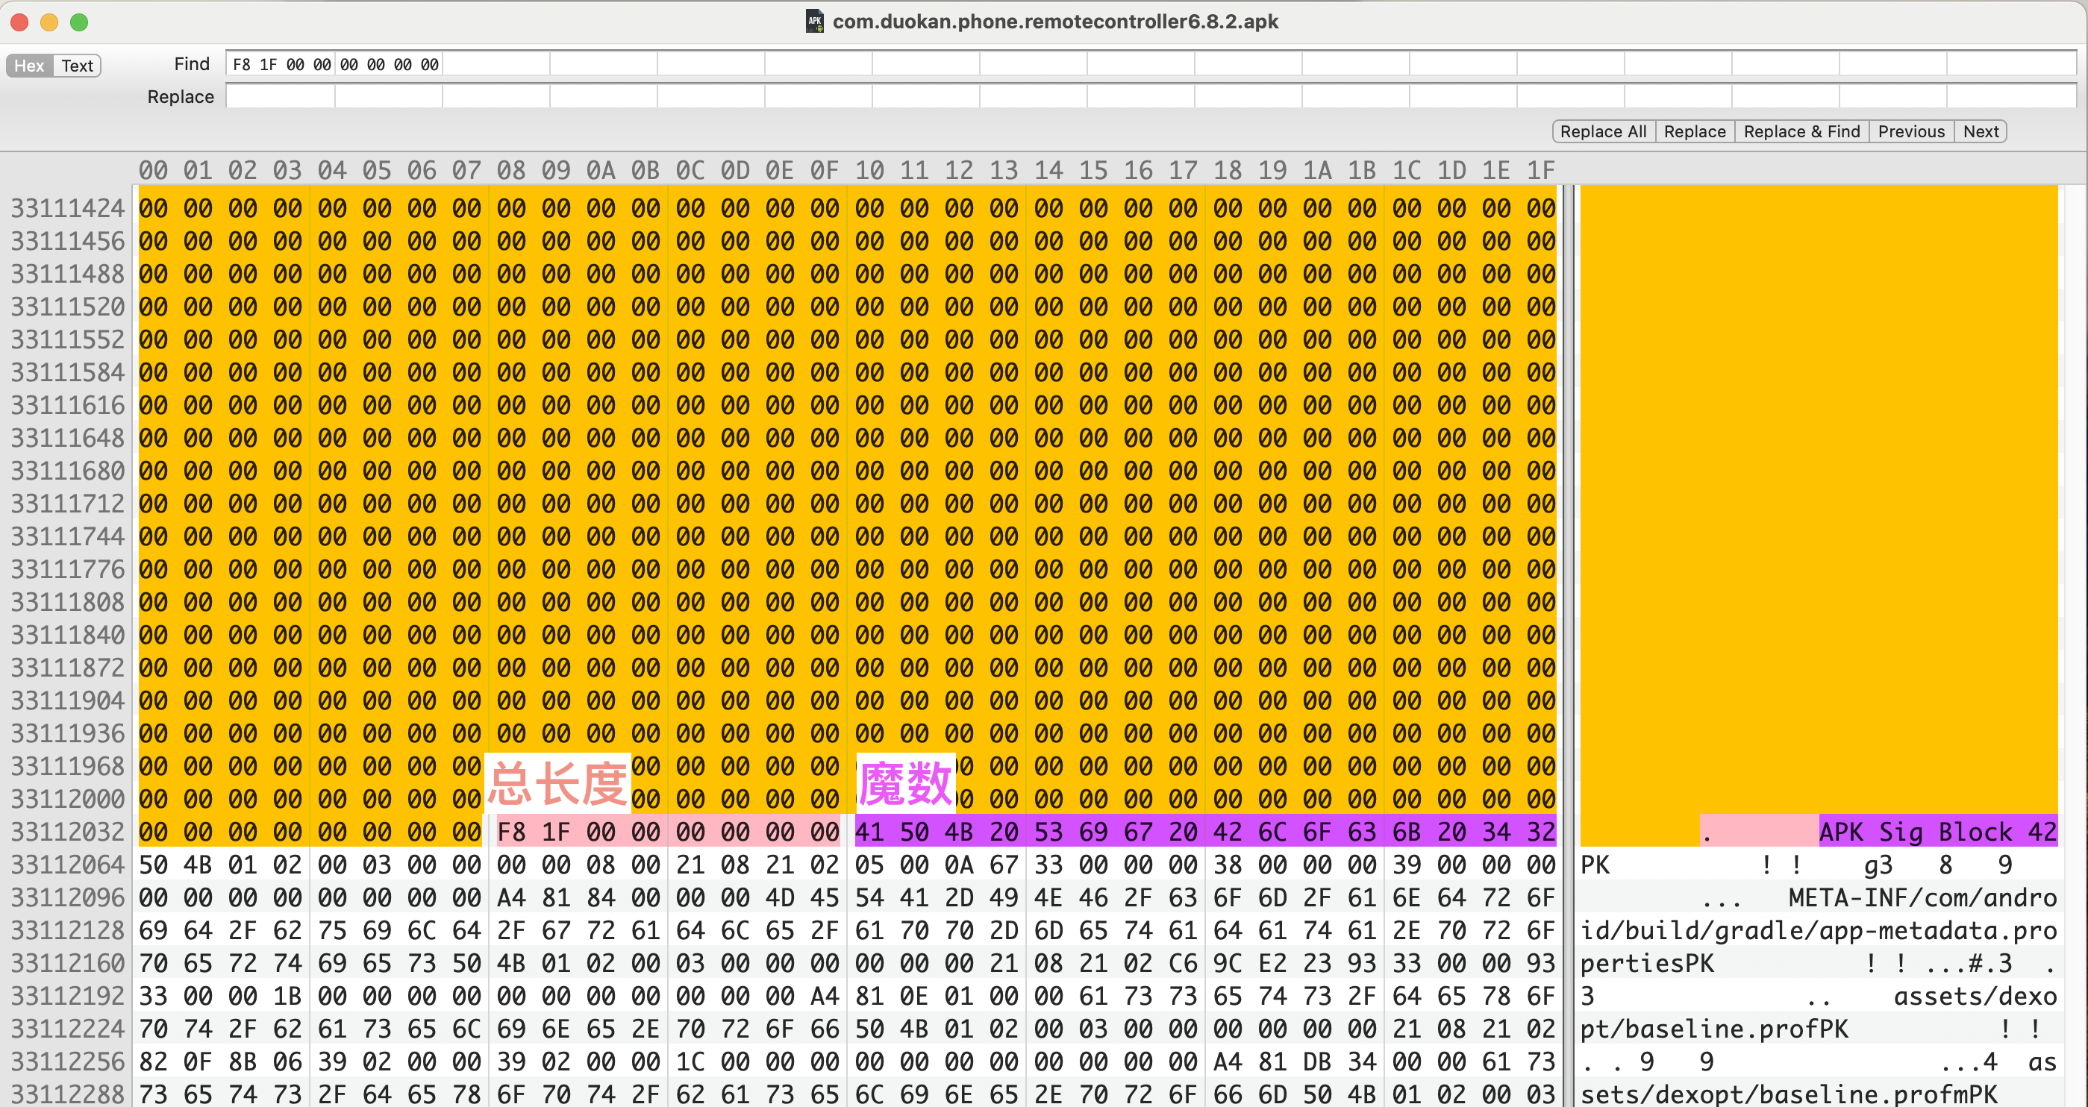This screenshot has width=2088, height=1107.
Task: Select byte F8 in pink highlighted block
Action: 511,832
